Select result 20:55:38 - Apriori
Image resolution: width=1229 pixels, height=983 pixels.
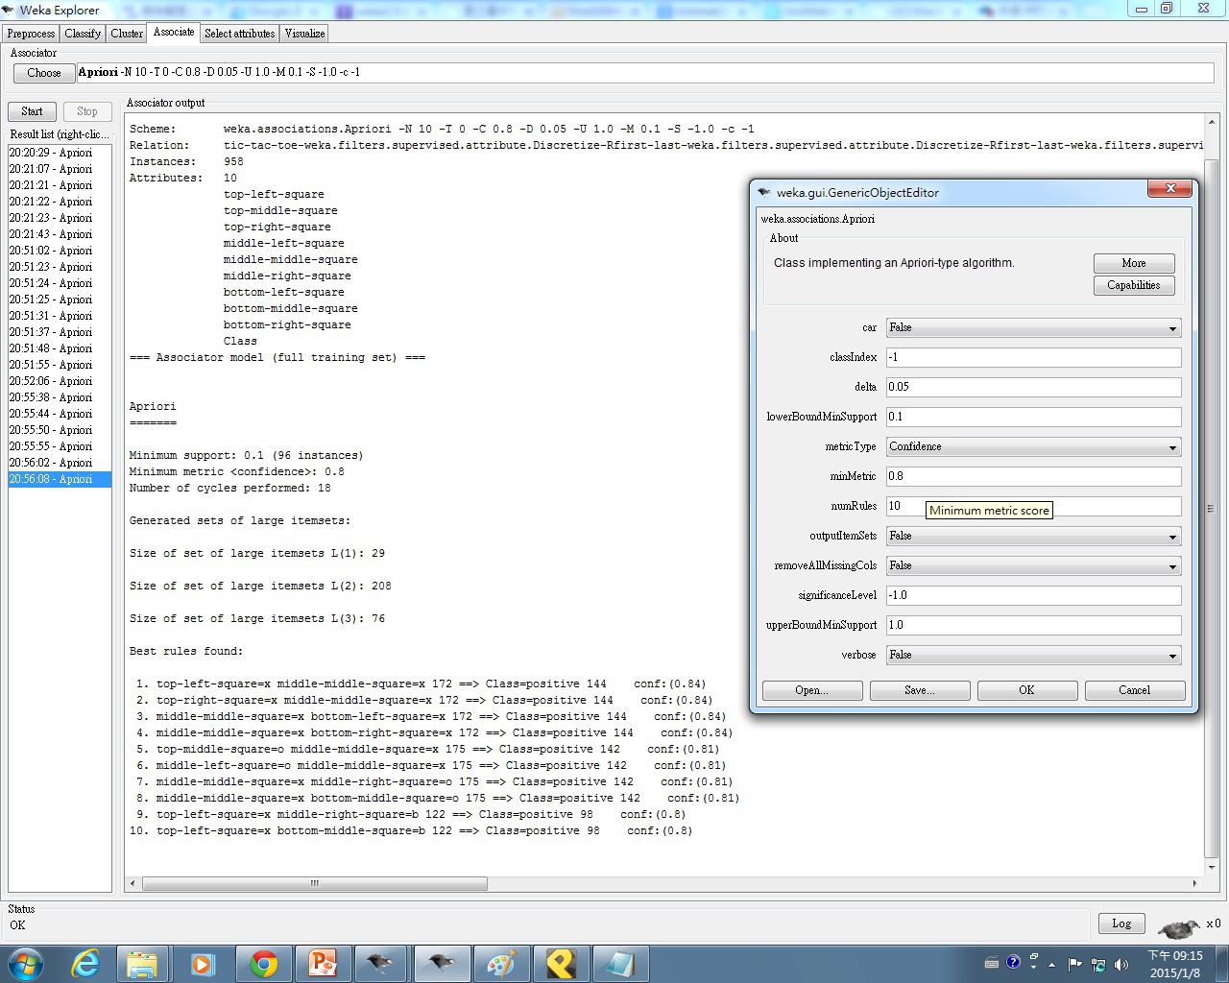point(60,397)
